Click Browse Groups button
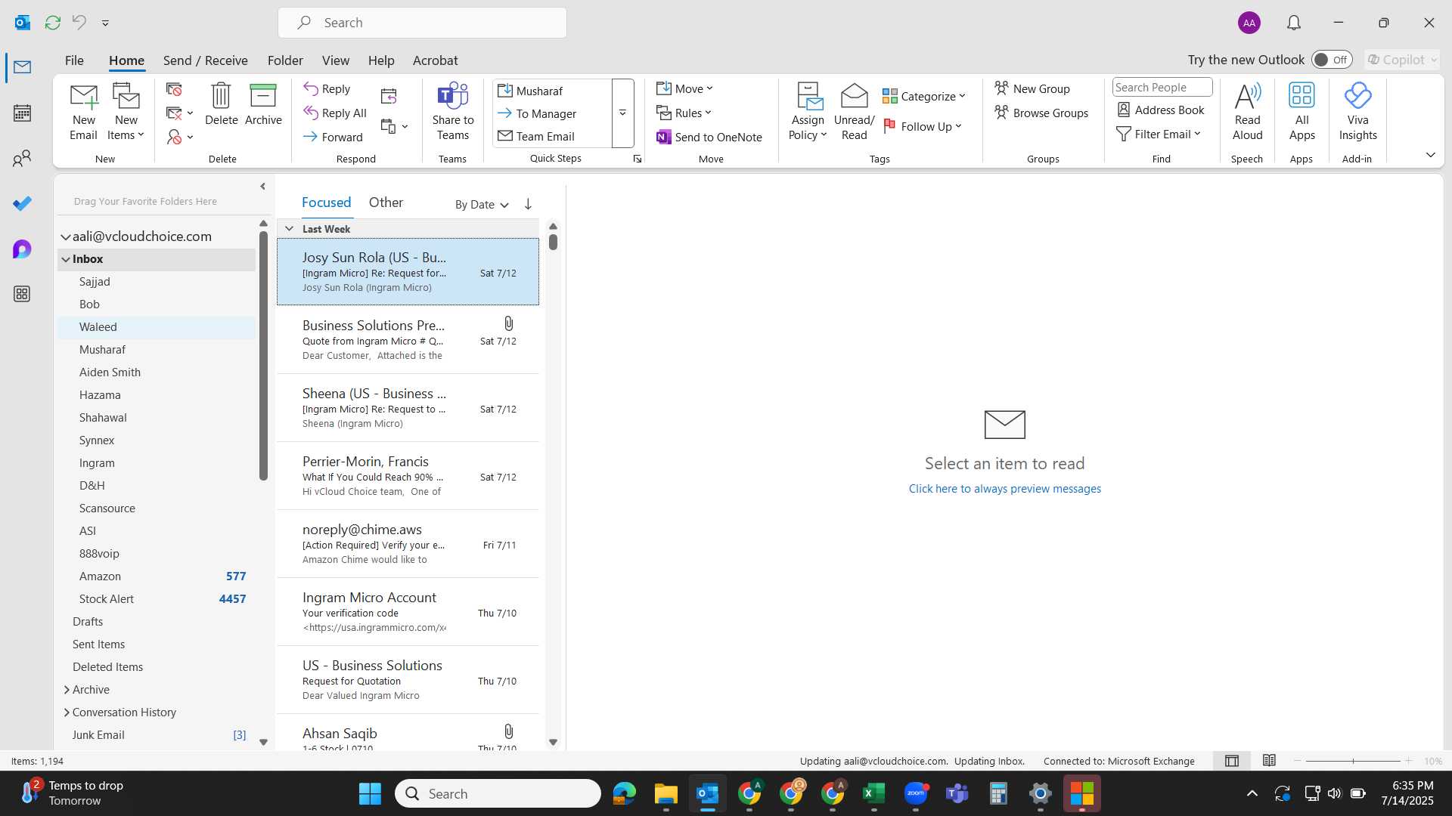Image resolution: width=1452 pixels, height=816 pixels. (1041, 113)
